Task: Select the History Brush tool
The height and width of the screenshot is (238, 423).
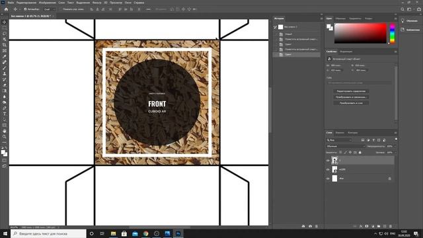Action: point(5,79)
